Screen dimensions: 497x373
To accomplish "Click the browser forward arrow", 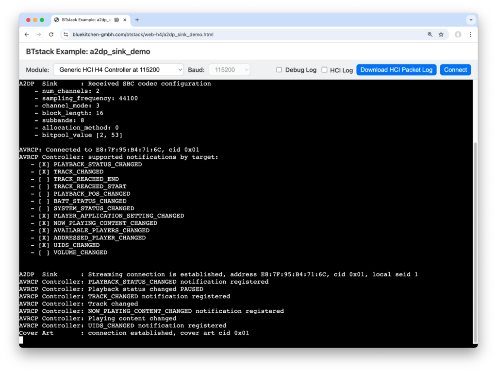I will (x=39, y=34).
